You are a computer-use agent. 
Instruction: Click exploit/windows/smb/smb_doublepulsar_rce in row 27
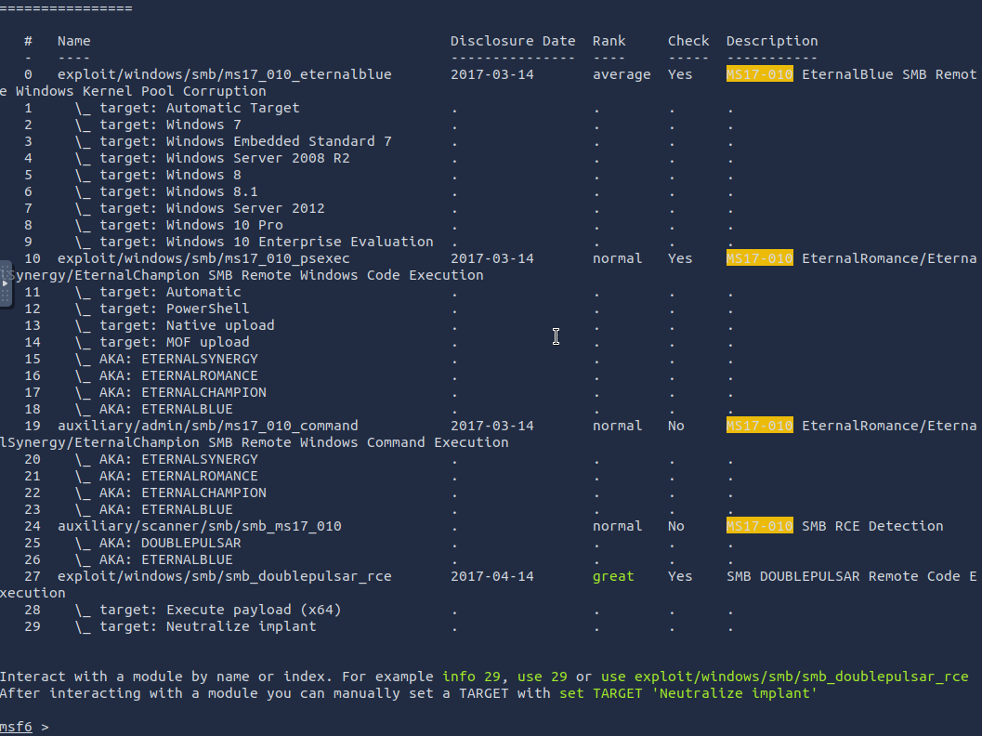pos(224,576)
